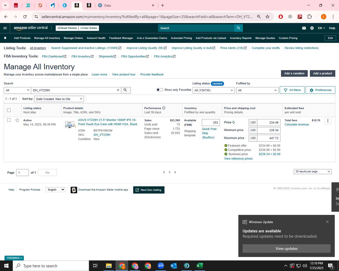This screenshot has height=271, width=339.
Task: Open the settings gear icon
Action: 312,28
